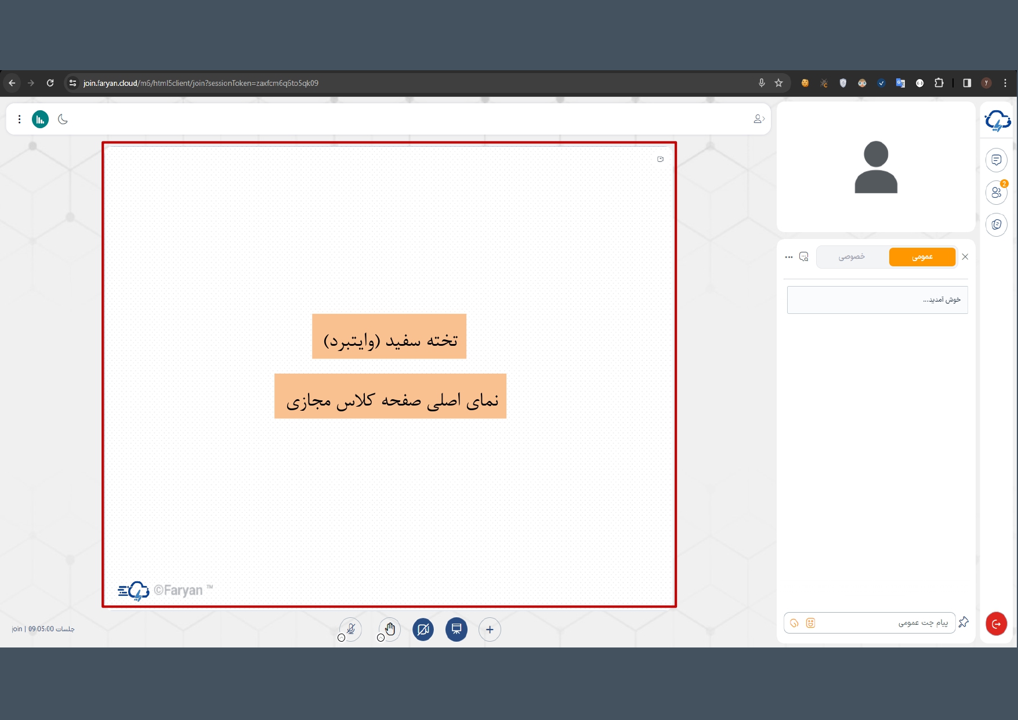Screen dimensions: 1018x720
Task: Click the pin icon beside chat input
Action: [x=963, y=623]
